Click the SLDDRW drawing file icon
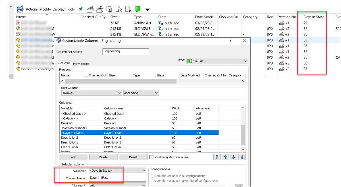This screenshot has height=187, width=341. (18, 34)
